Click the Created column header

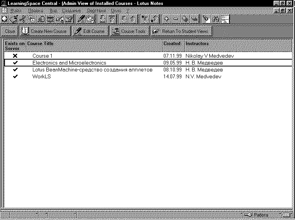pyautogui.click(x=174, y=46)
